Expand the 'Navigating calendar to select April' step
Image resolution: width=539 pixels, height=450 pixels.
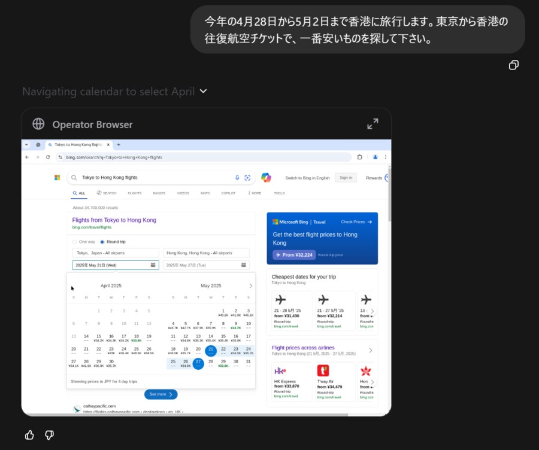tap(203, 92)
